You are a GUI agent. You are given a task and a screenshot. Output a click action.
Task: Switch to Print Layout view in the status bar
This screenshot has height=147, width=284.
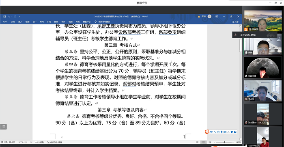pyautogui.click(x=204, y=142)
